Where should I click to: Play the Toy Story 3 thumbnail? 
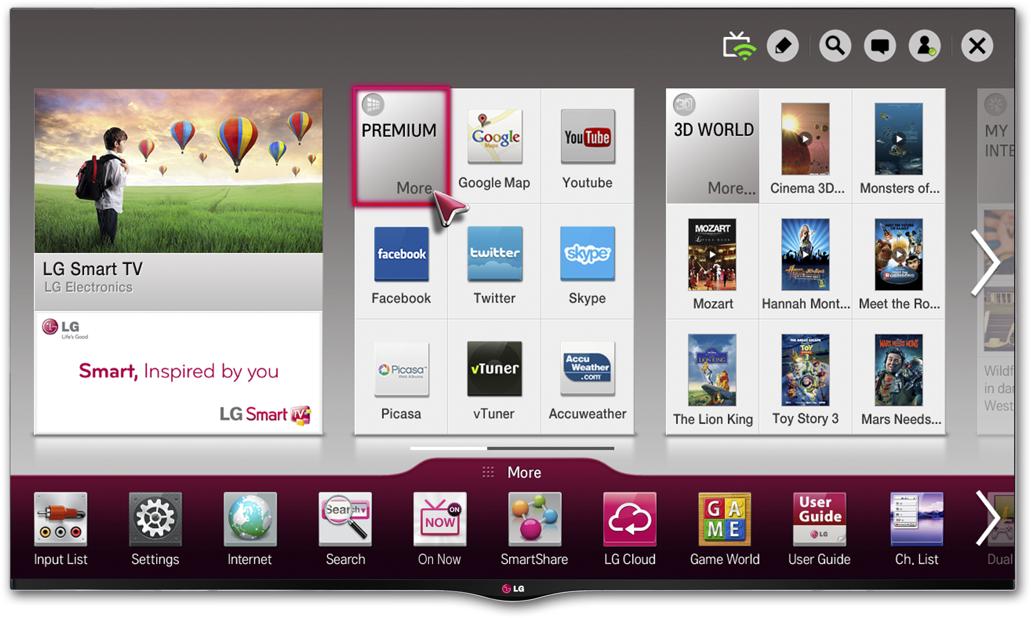tap(805, 371)
